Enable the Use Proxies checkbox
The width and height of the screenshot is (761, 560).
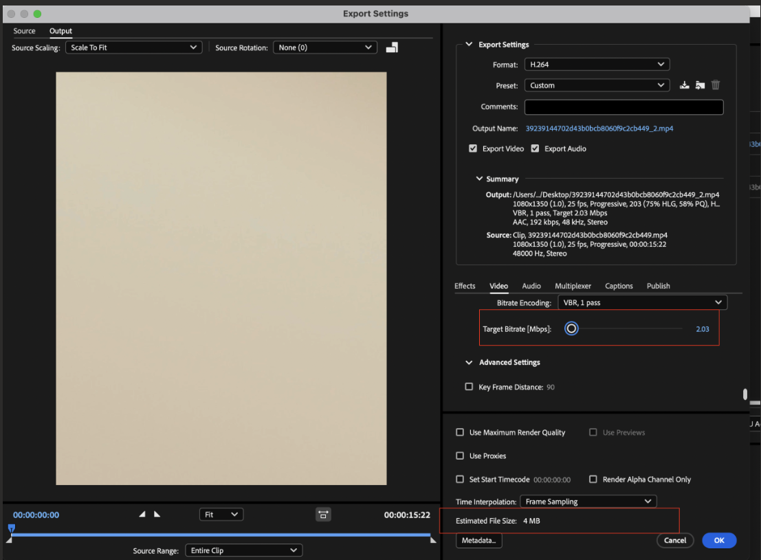point(460,456)
